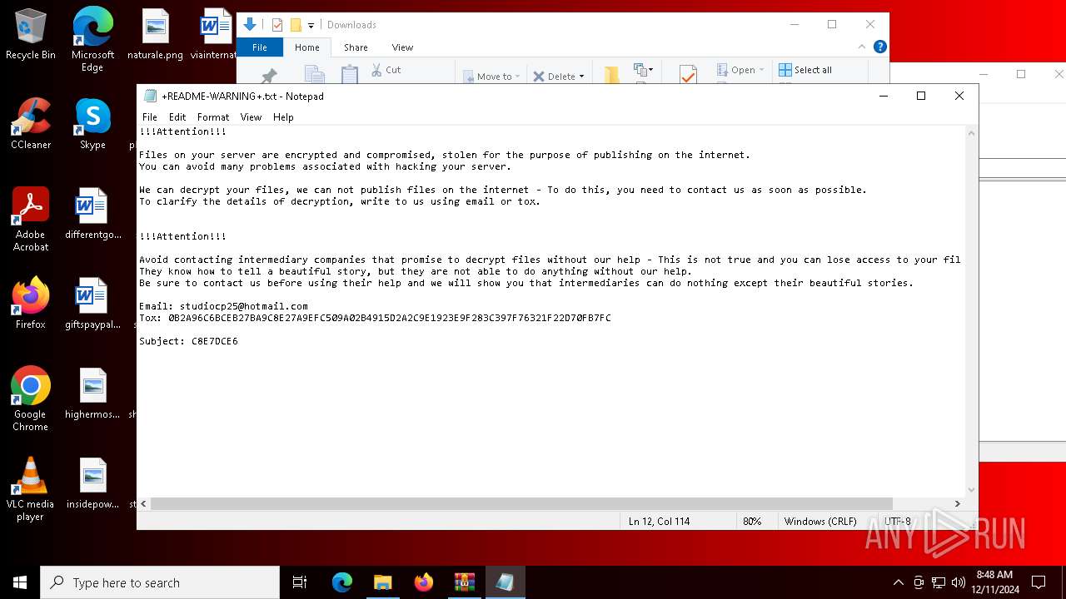
Task: Click the taskbar clock showing 8:48 AM
Action: click(x=997, y=582)
